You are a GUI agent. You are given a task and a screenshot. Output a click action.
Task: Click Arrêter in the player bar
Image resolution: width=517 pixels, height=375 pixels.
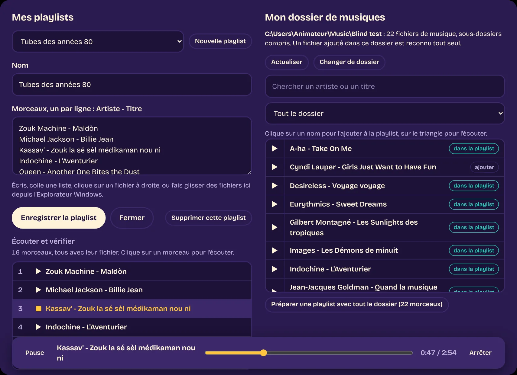coord(480,353)
